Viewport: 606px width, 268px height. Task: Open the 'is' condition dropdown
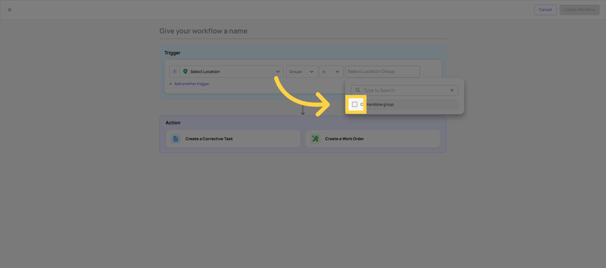331,72
